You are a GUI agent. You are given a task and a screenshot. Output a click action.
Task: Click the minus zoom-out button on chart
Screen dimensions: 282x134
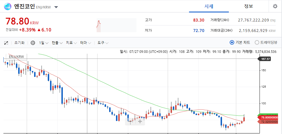[130, 122]
